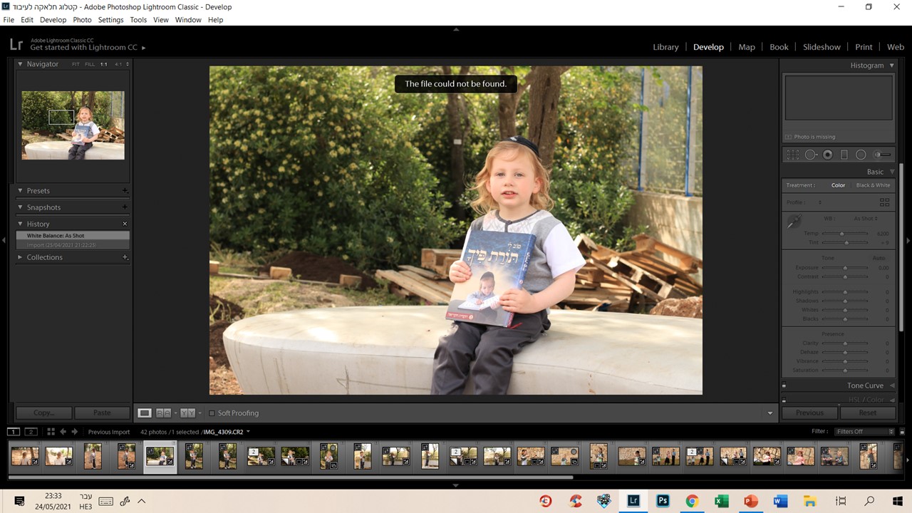Collapse the Presets panel
912x513 pixels.
coord(21,191)
